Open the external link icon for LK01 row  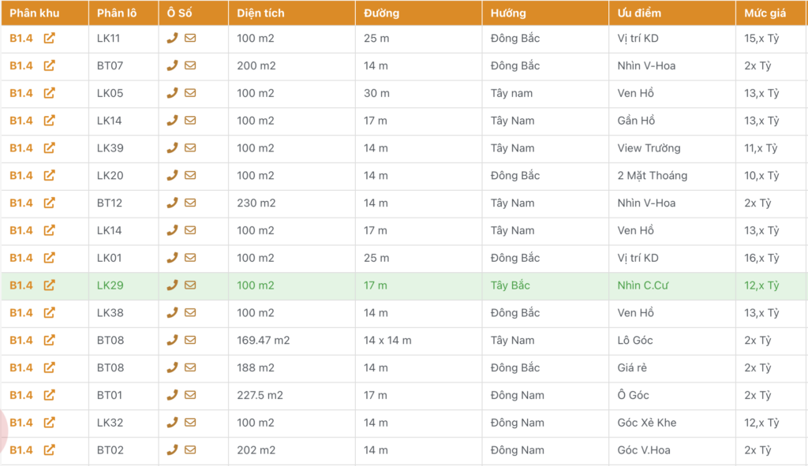(49, 258)
